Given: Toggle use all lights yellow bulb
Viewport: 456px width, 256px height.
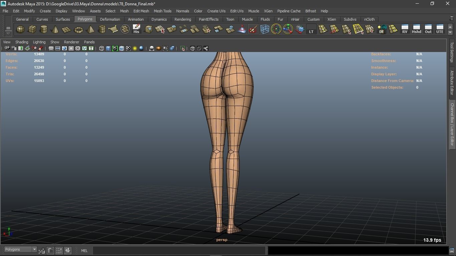Looking at the screenshot, I should tap(135, 49).
